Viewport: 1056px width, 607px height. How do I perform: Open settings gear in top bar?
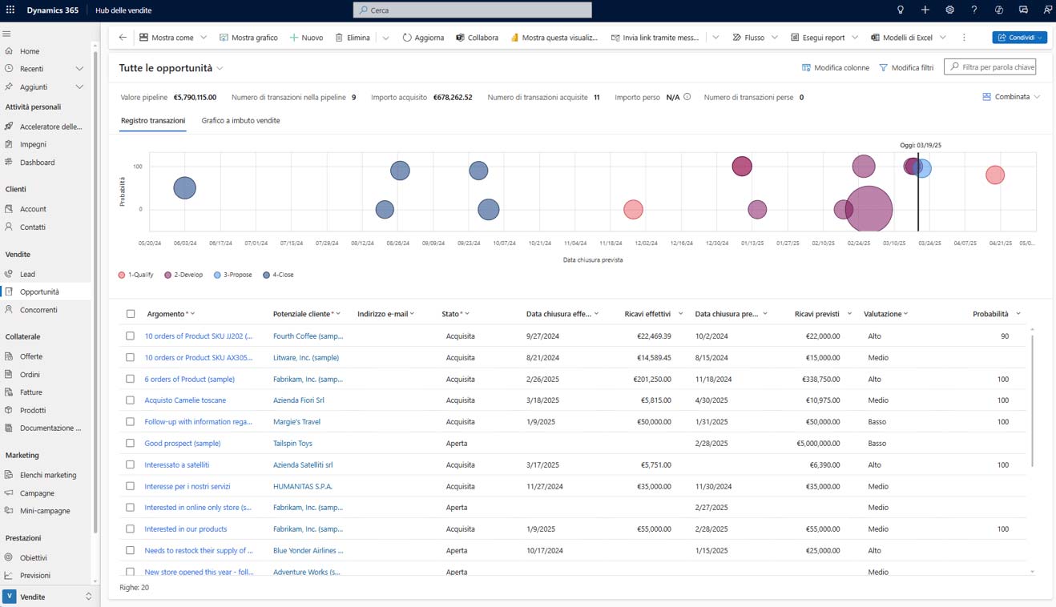point(949,10)
